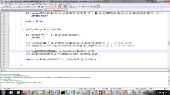Screen dimensions: 170x95
Task: Toggle Show All Characters button
Action: tap(62, 7)
